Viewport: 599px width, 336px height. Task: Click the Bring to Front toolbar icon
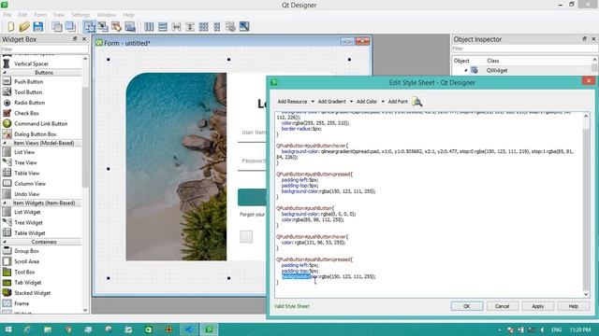tap(70, 27)
